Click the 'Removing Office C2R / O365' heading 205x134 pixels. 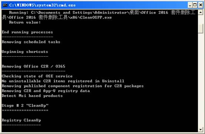tap(33, 66)
